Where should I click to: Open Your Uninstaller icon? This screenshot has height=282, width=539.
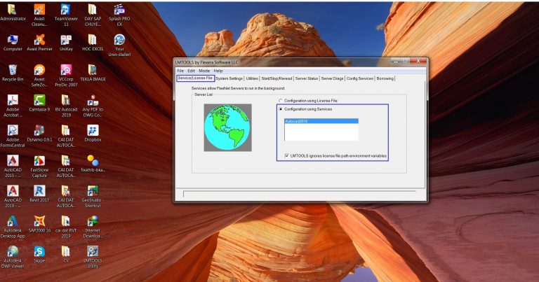(119, 45)
